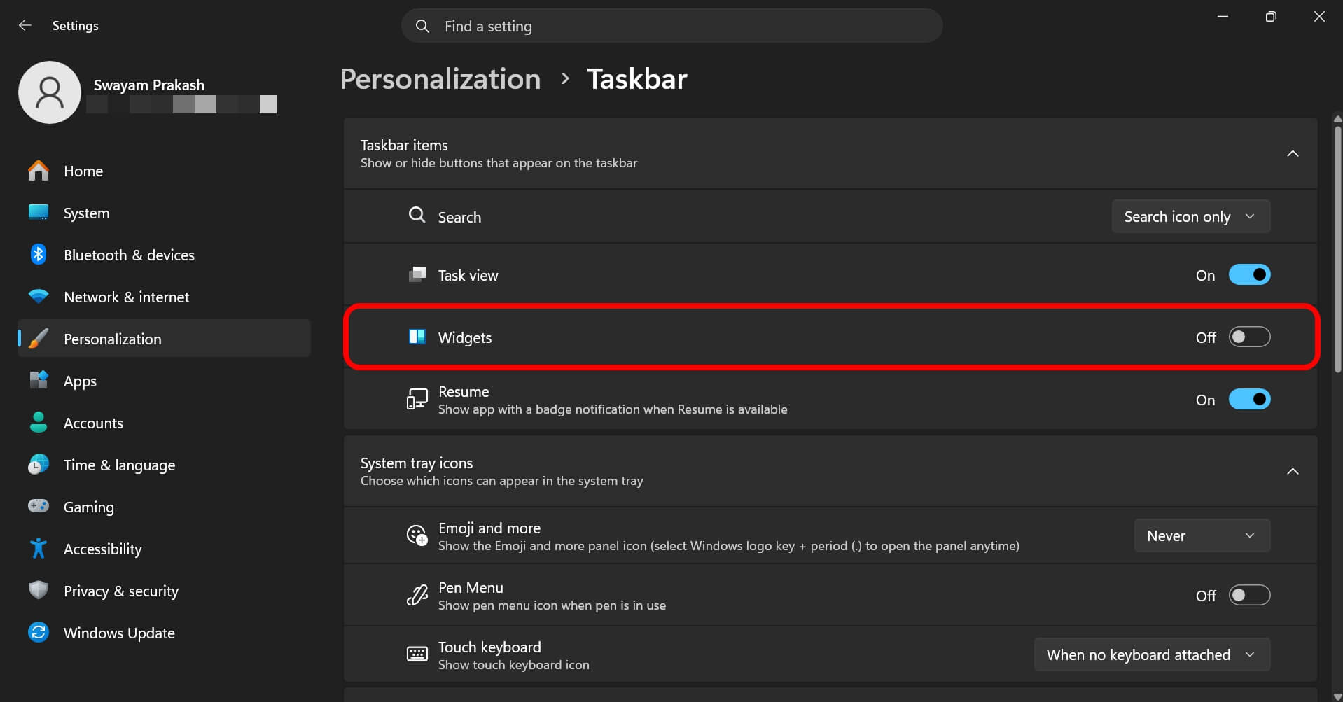Click the Apps icon in sidebar
Image resolution: width=1343 pixels, height=702 pixels.
click(39, 381)
